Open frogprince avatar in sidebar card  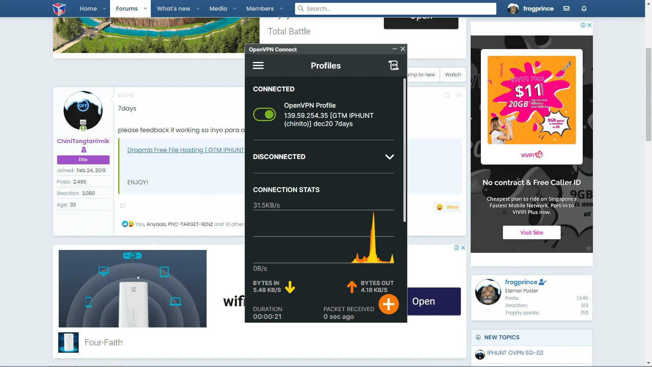click(488, 292)
